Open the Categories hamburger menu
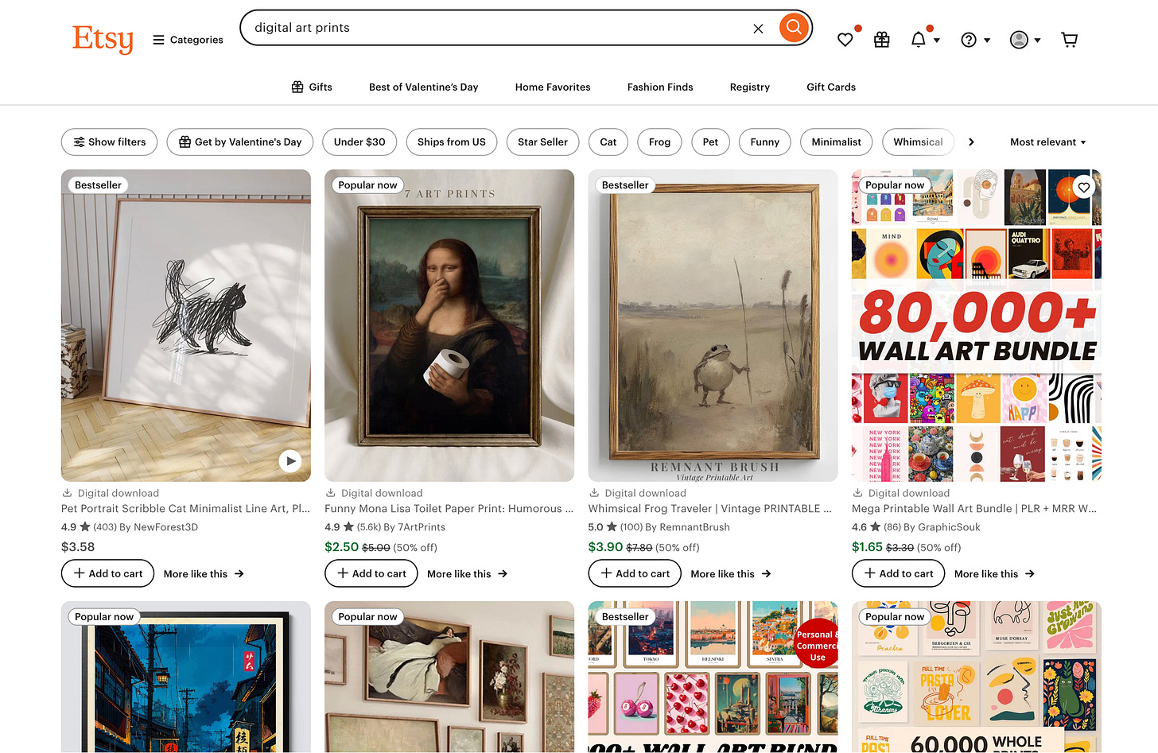 pos(188,40)
